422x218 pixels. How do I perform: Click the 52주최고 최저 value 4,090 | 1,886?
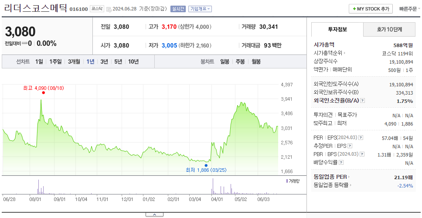[398, 124]
